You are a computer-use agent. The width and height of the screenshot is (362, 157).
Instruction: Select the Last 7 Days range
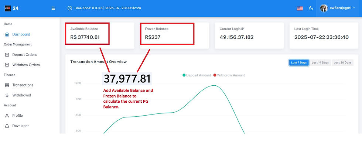pyautogui.click(x=299, y=62)
